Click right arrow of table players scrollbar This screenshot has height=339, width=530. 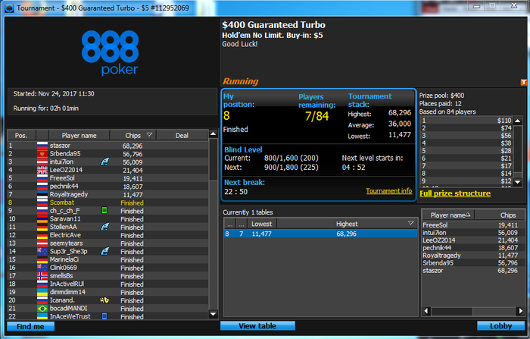[521, 310]
